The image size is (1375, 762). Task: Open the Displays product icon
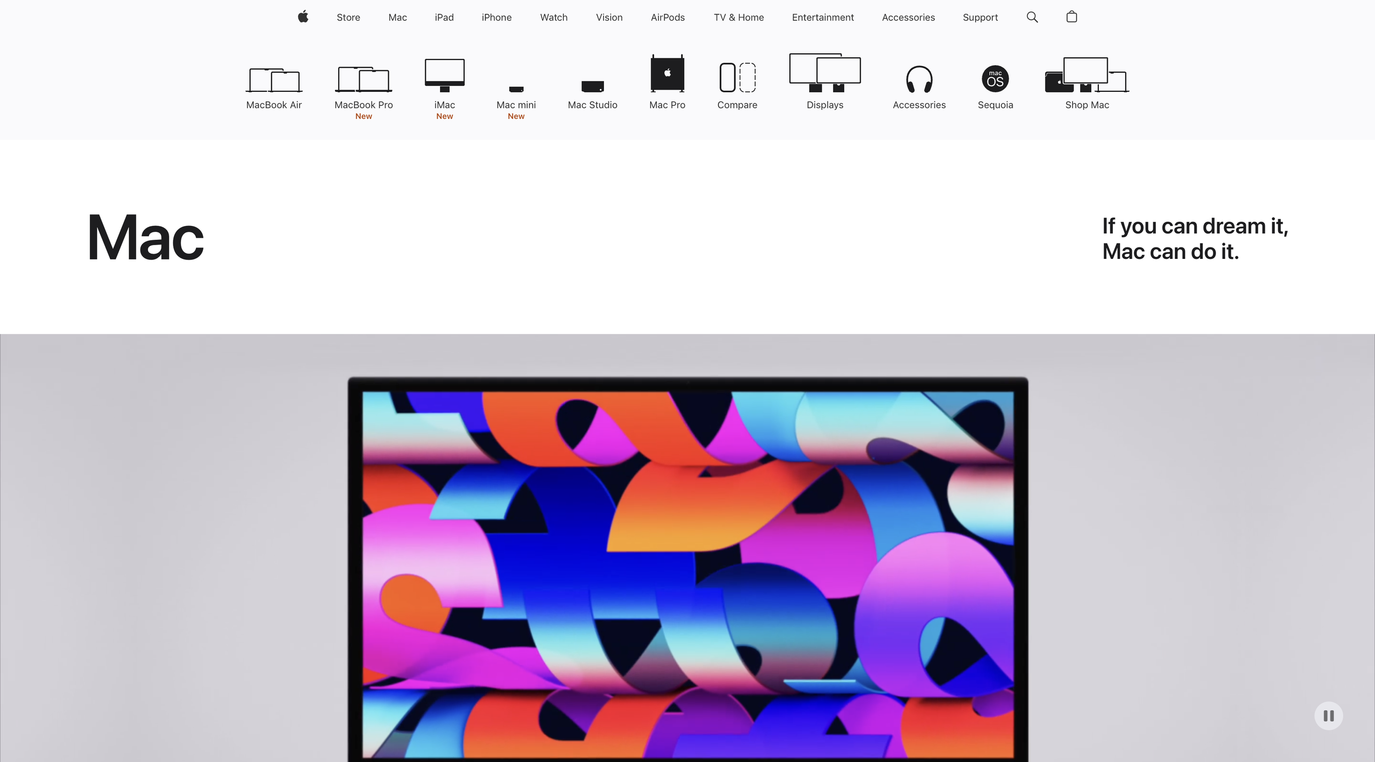824,73
